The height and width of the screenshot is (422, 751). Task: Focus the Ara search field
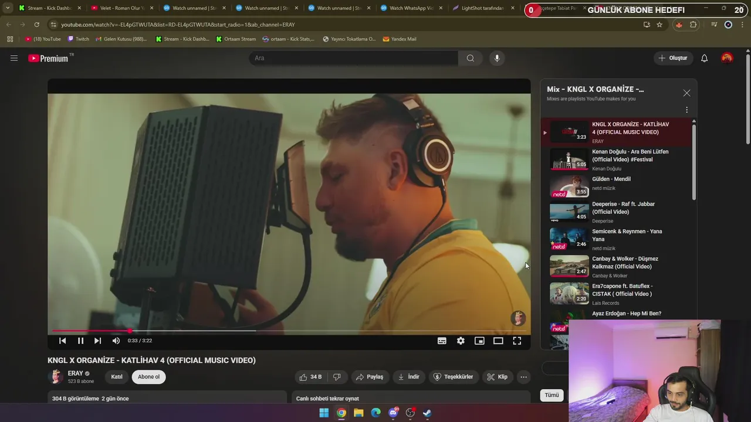(x=354, y=58)
